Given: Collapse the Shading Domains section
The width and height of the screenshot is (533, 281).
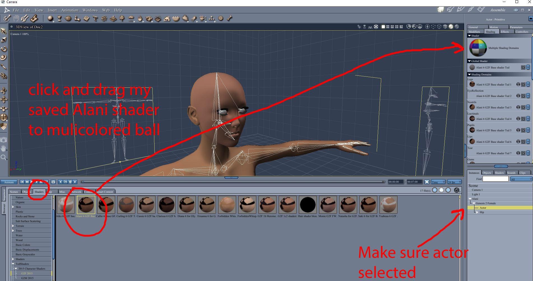Looking at the screenshot, I should [469, 74].
